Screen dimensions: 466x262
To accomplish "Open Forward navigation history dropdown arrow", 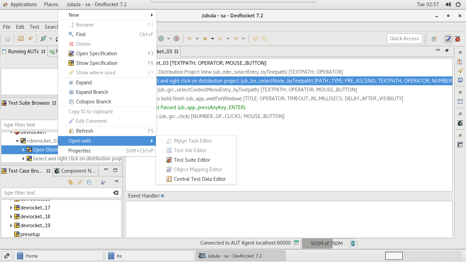I will point(228,39).
